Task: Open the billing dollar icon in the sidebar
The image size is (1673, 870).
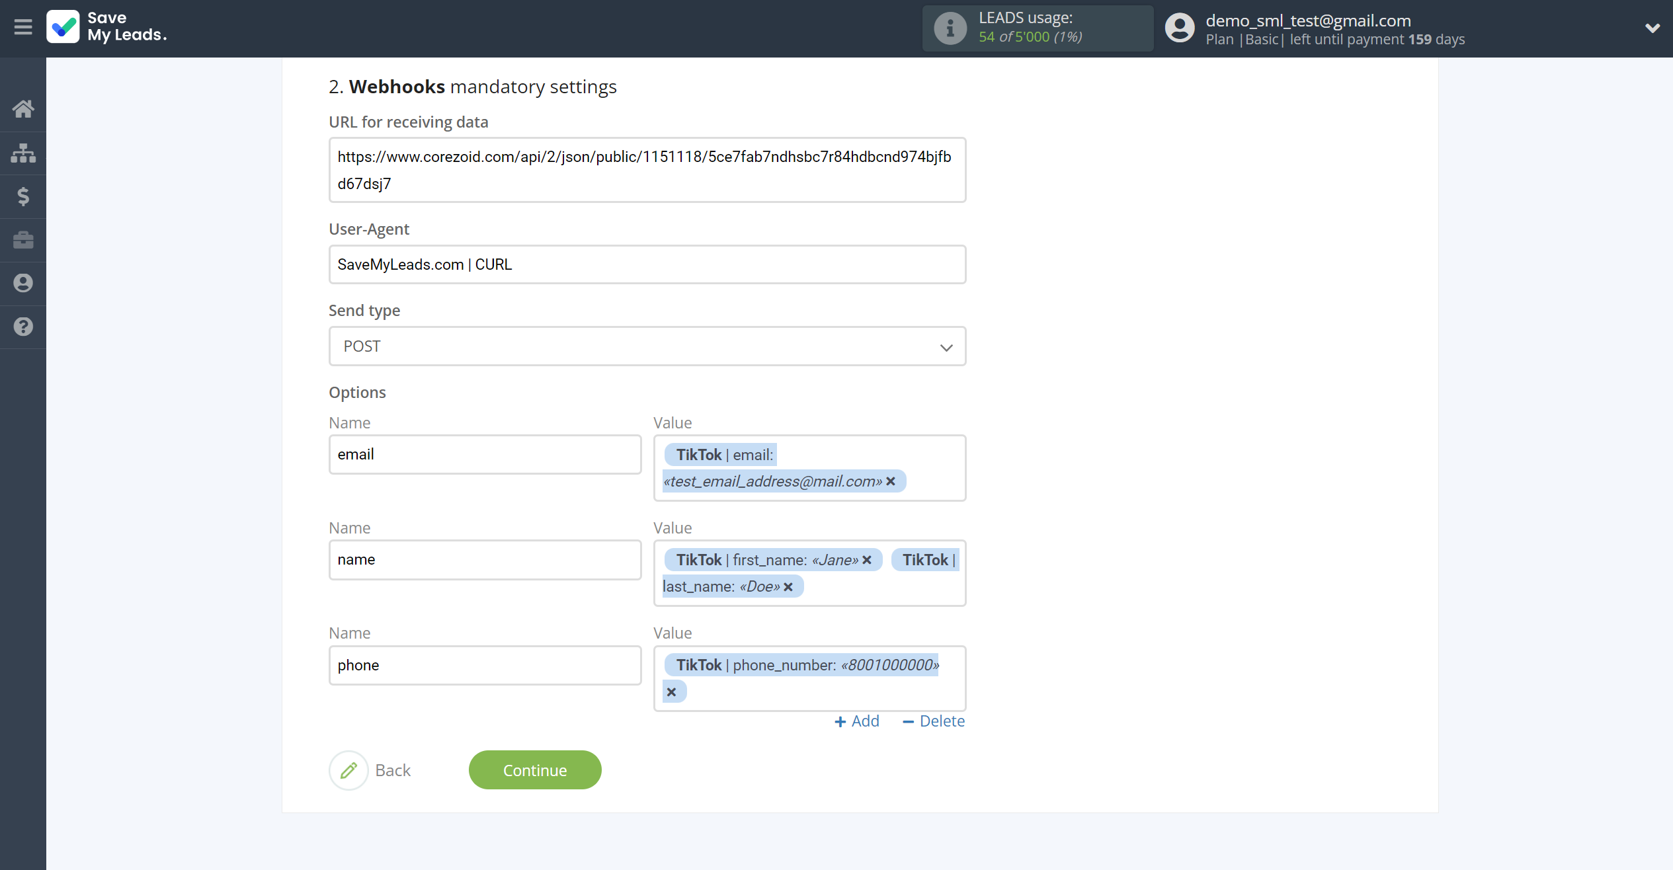Action: pyautogui.click(x=23, y=196)
